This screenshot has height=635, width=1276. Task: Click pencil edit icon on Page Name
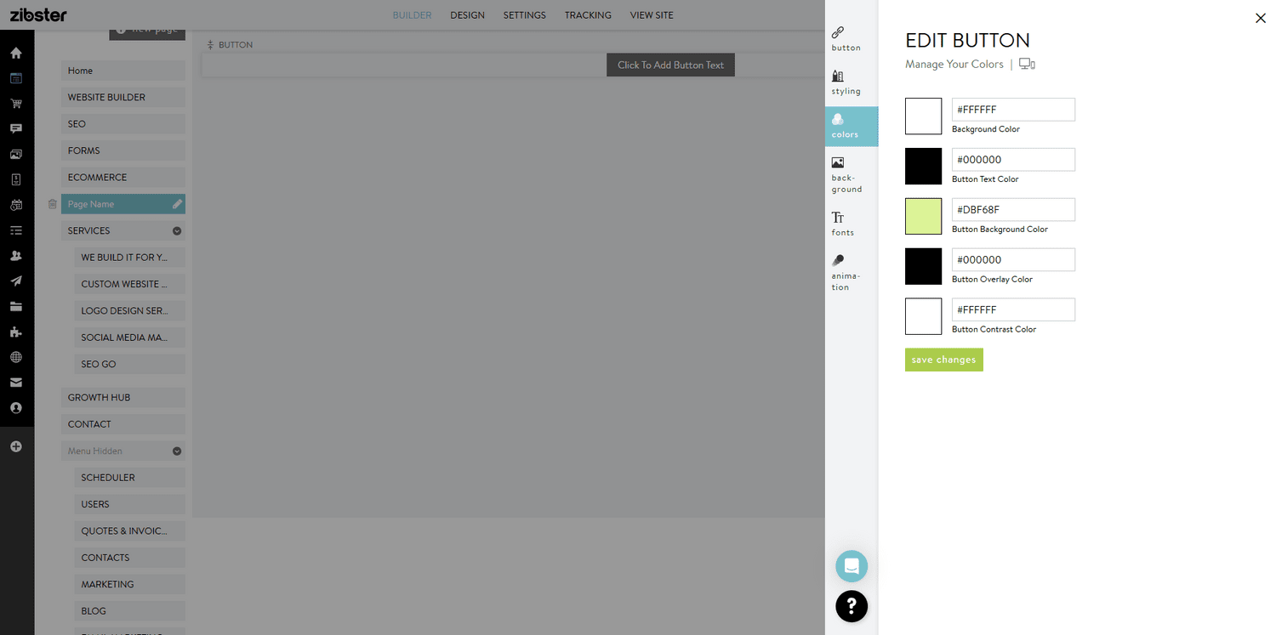[177, 204]
